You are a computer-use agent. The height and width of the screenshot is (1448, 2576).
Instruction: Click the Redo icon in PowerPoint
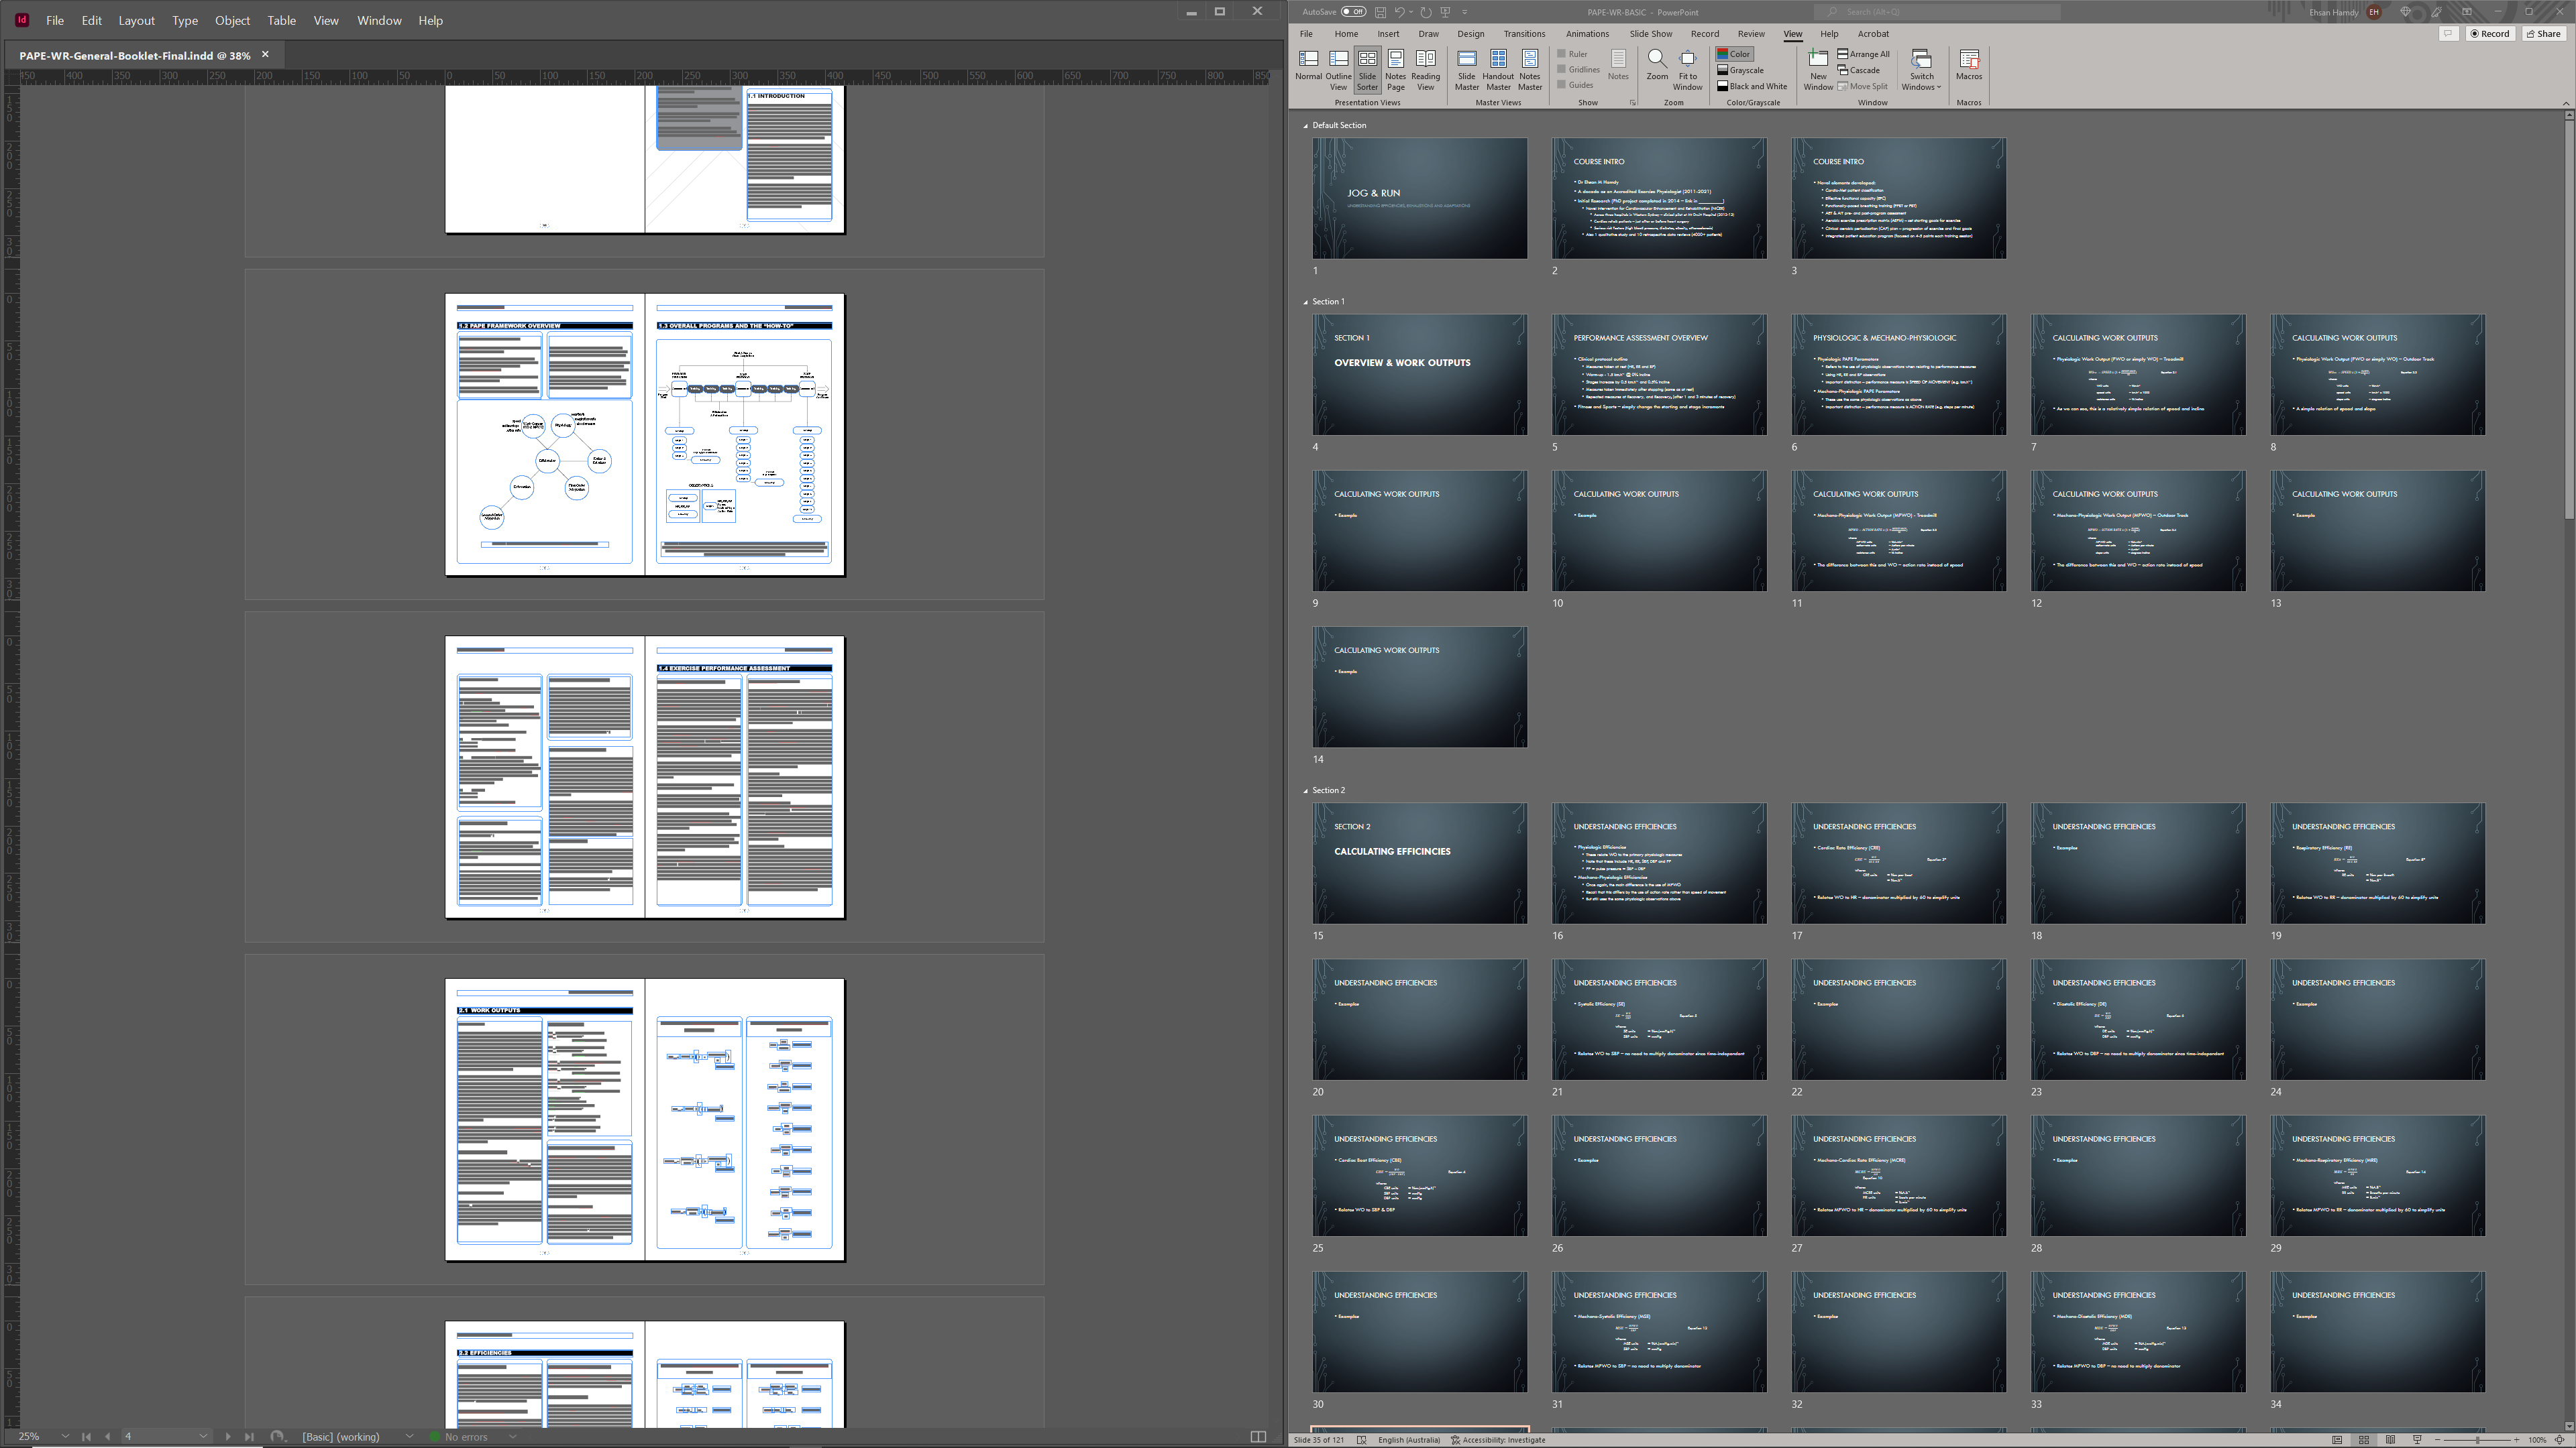click(x=1426, y=12)
